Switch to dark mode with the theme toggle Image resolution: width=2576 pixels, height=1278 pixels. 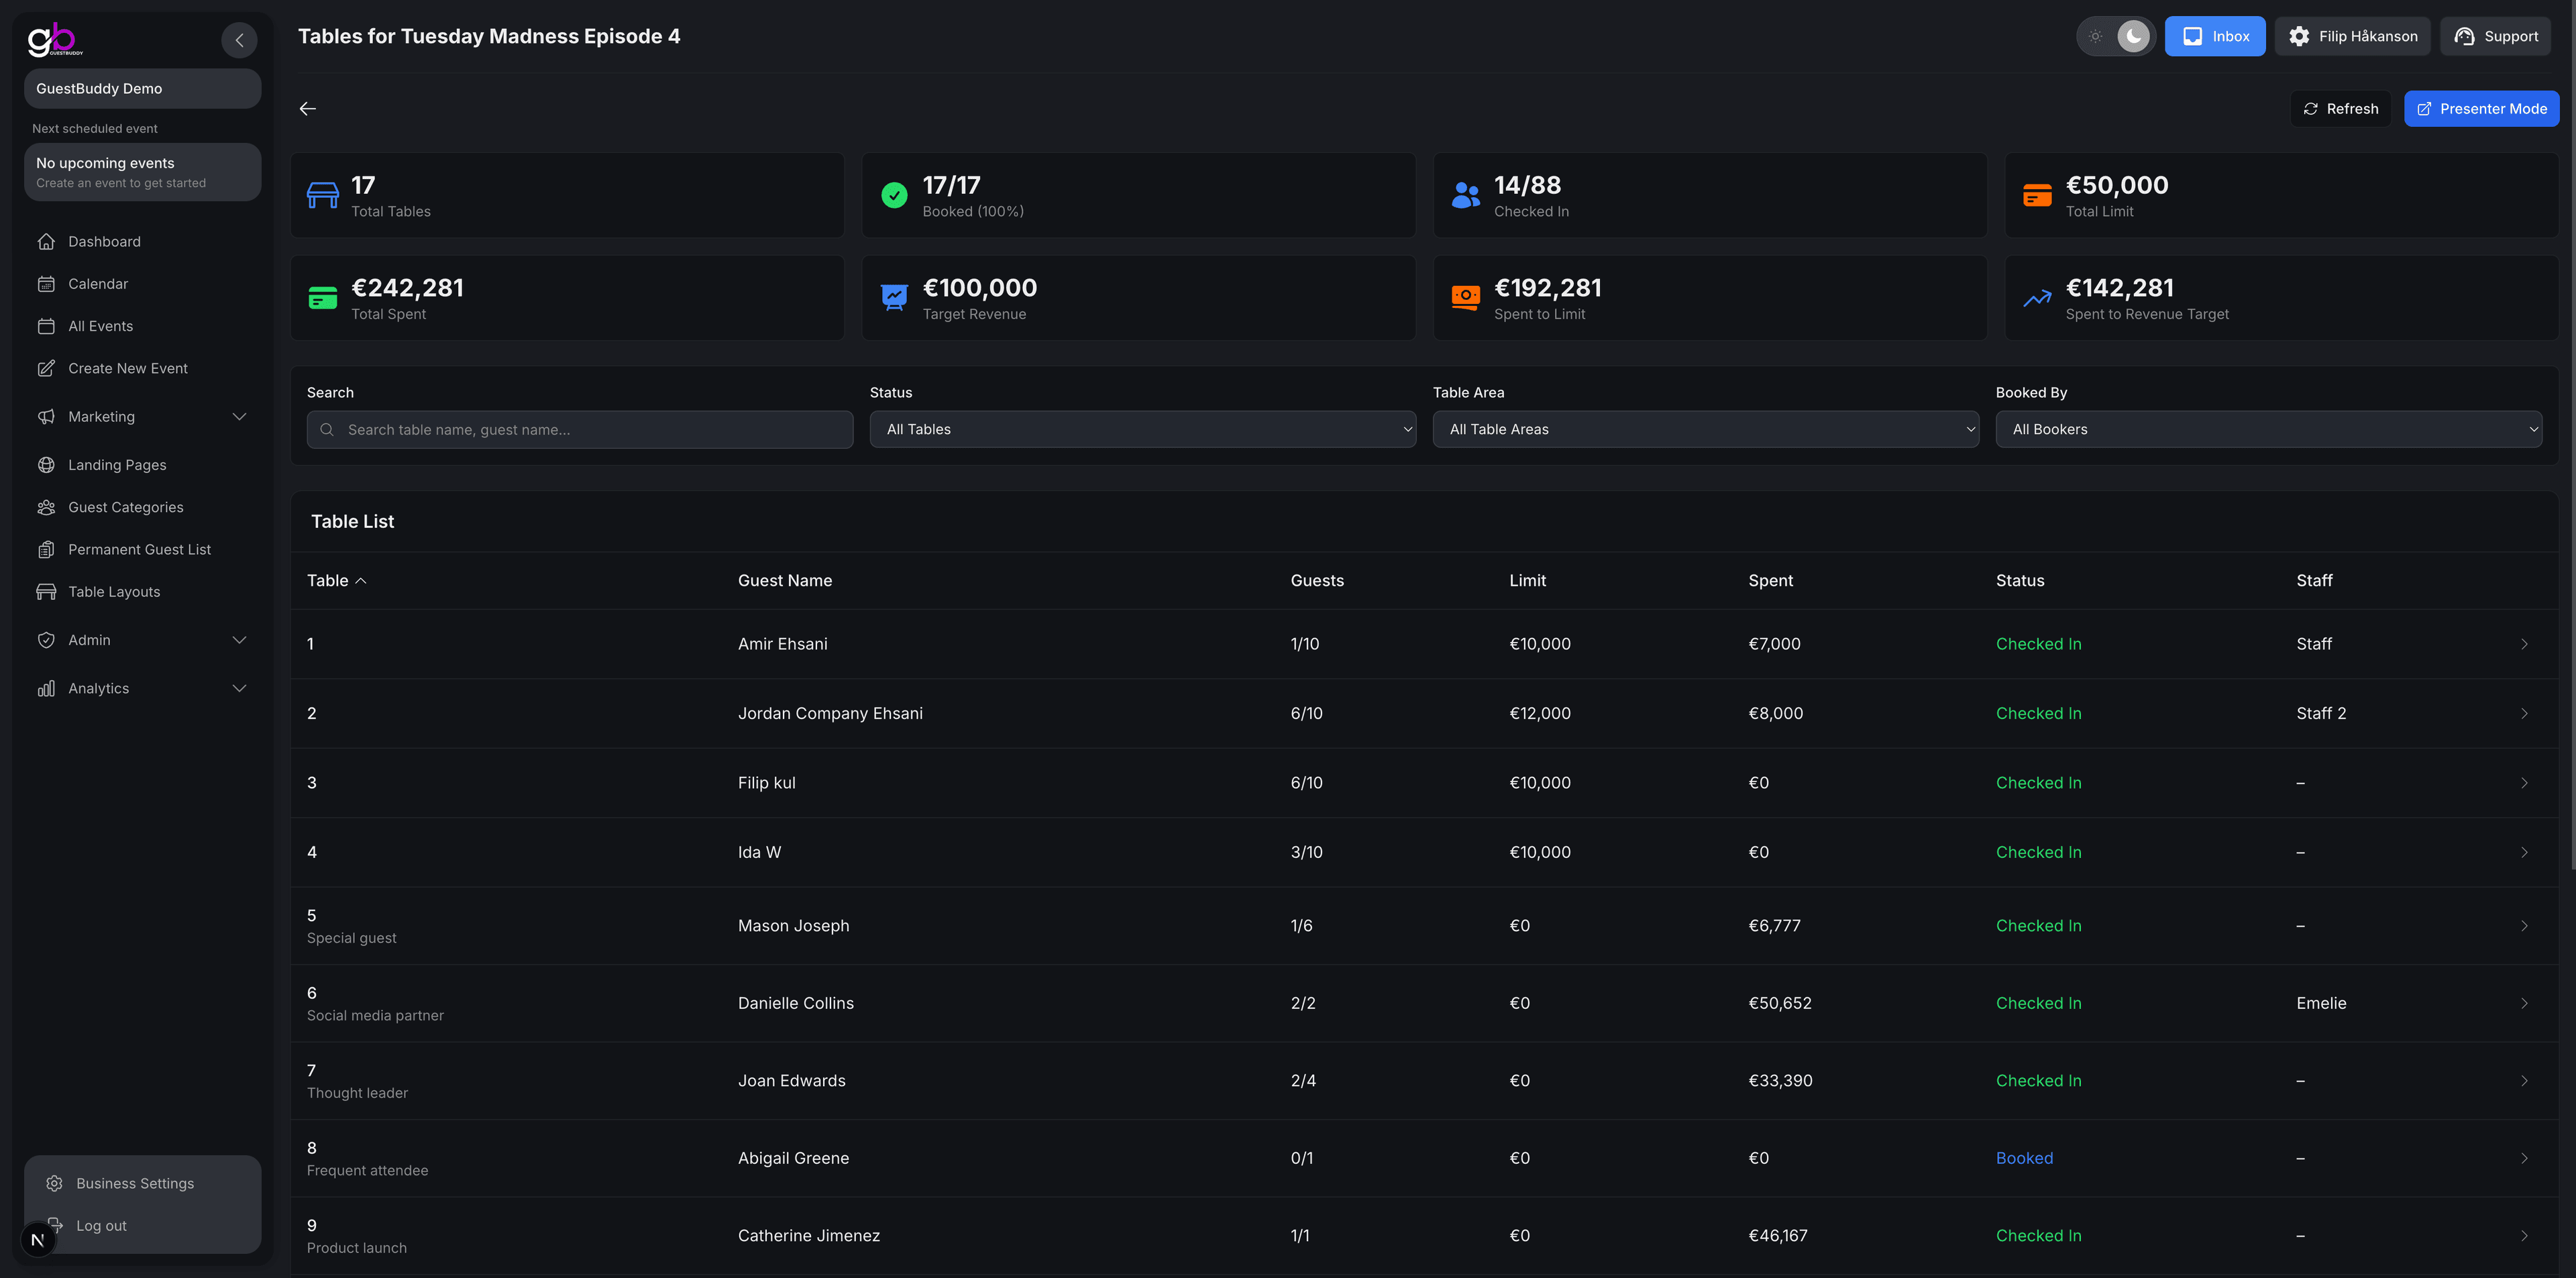pos(2132,36)
